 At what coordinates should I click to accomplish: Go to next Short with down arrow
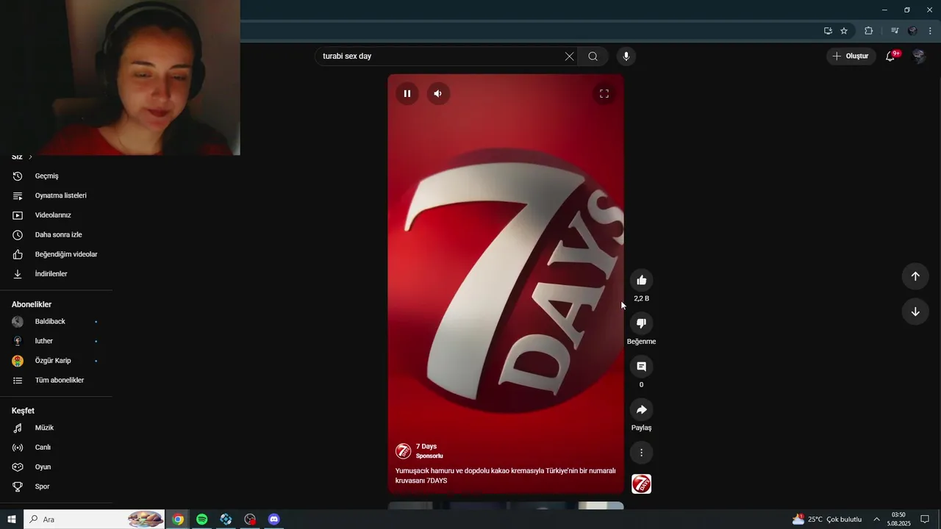coord(915,312)
